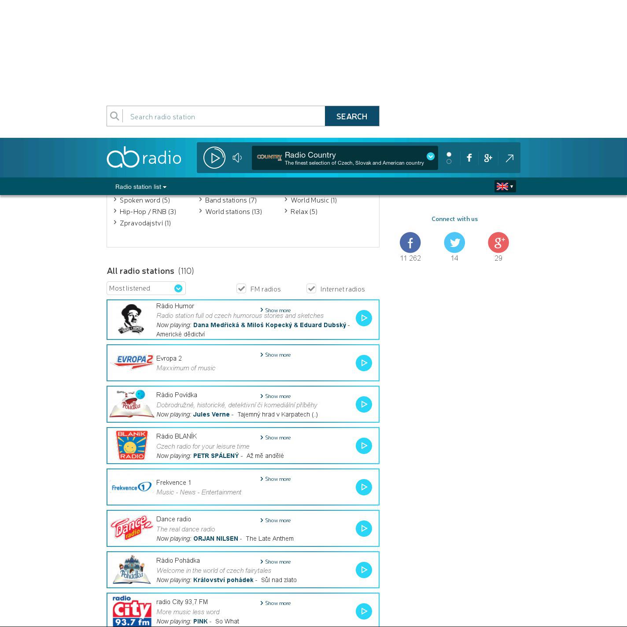
Task: Uncheck the Internet radios checkbox
Action: click(311, 288)
